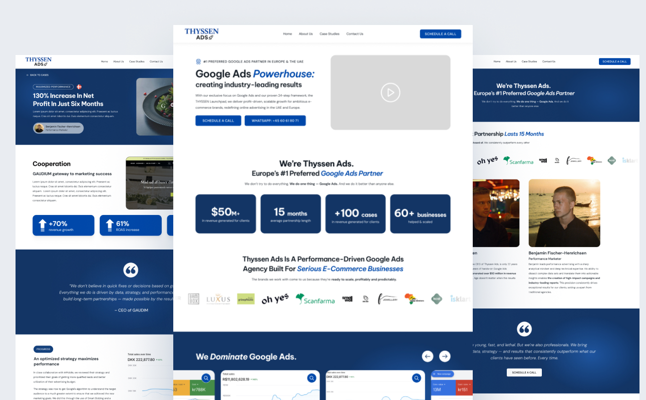Click the '15 months' partnership stat card

click(x=290, y=214)
